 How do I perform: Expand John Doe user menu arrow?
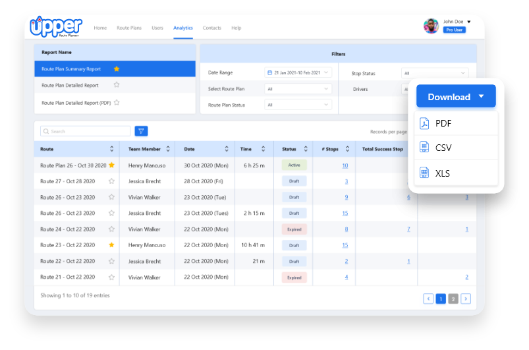coord(469,22)
